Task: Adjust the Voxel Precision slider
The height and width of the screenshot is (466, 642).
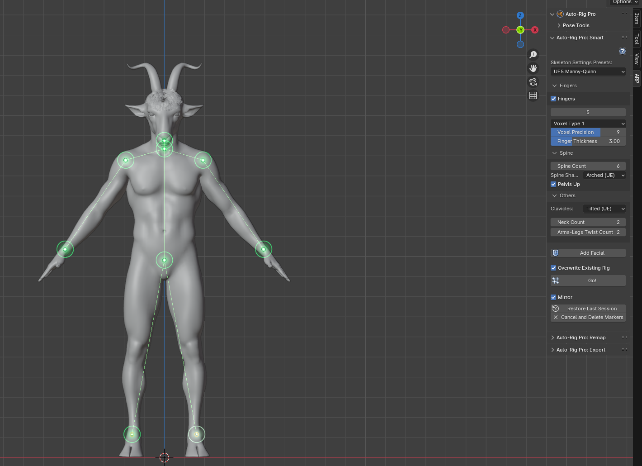Action: click(588, 132)
